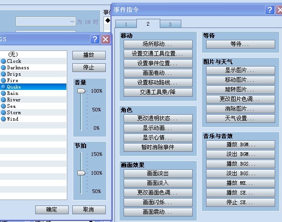282x222 pixels.
Task: Open the 播放 ME command
Action: tap(240, 183)
